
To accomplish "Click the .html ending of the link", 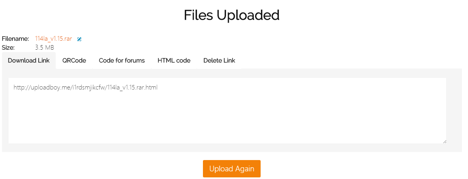I will pyautogui.click(x=151, y=88).
